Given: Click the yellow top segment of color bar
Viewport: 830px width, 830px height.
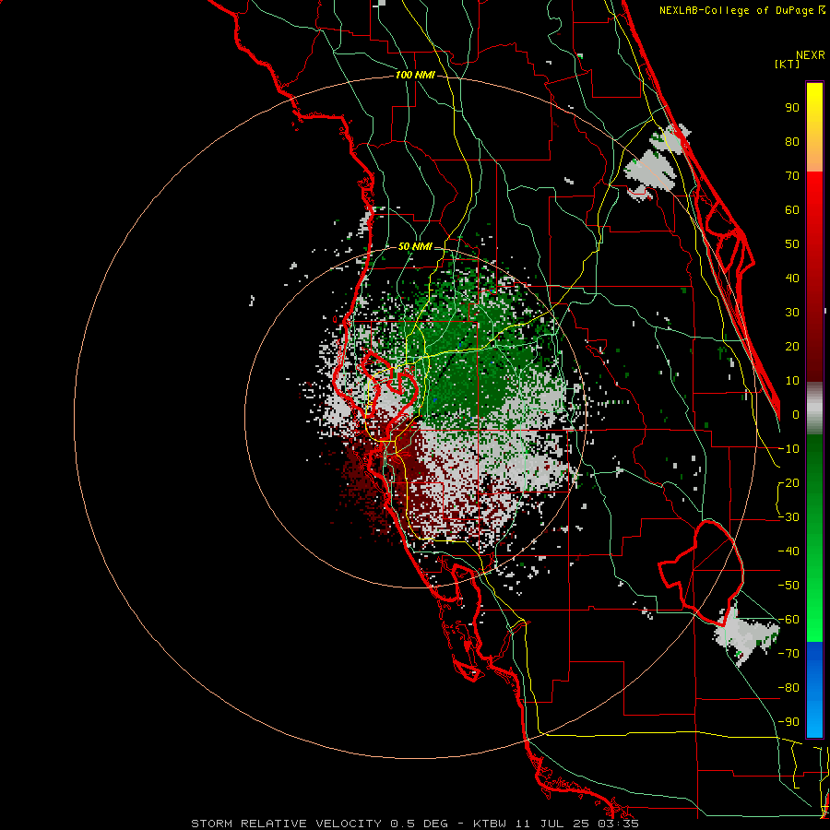Looking at the screenshot, I should click(814, 103).
